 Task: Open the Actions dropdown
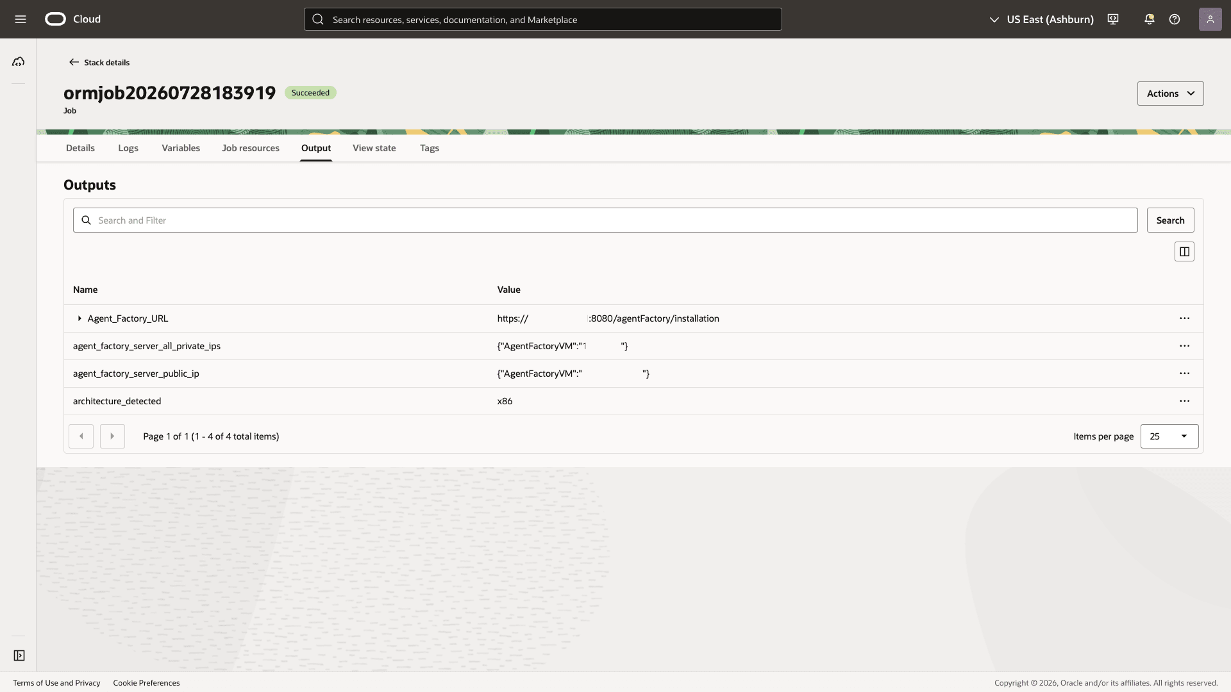click(1170, 94)
